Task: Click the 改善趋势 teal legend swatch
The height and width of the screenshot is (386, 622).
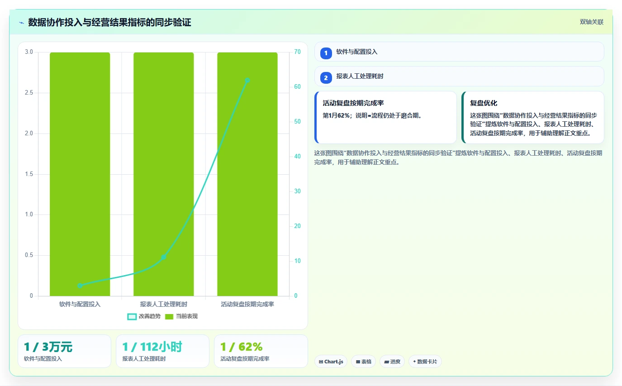Action: (x=132, y=317)
